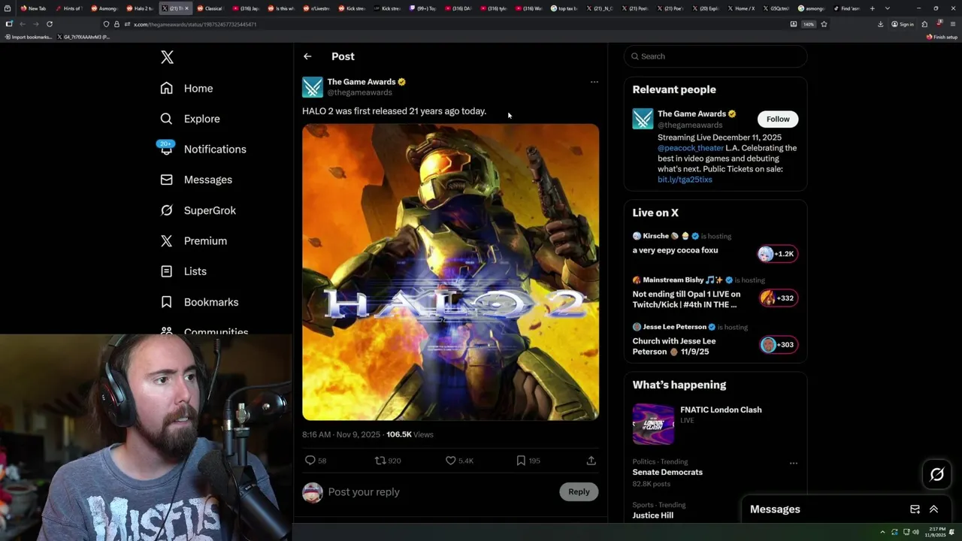This screenshot has width=962, height=541.
Task: Open the post's three-dot more menu
Action: (594, 82)
